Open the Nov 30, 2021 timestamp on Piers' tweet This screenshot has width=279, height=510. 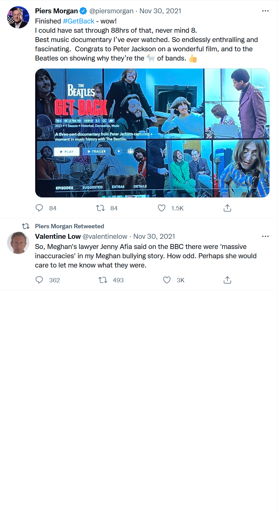pyautogui.click(x=160, y=11)
